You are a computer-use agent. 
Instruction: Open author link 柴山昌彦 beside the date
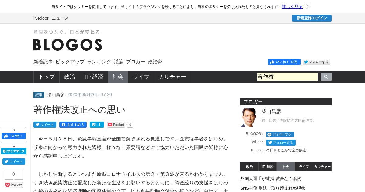(56, 94)
